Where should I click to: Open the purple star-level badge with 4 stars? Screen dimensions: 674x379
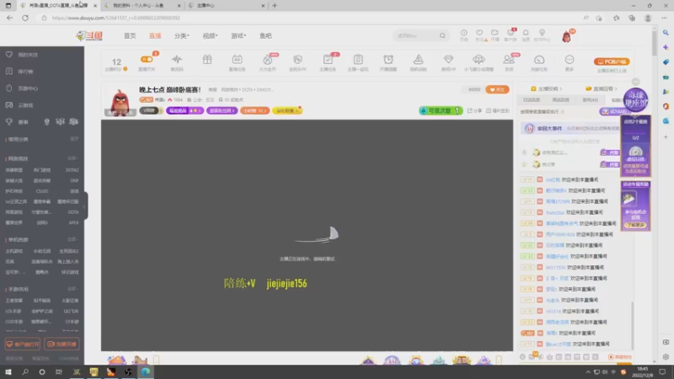[185, 110]
